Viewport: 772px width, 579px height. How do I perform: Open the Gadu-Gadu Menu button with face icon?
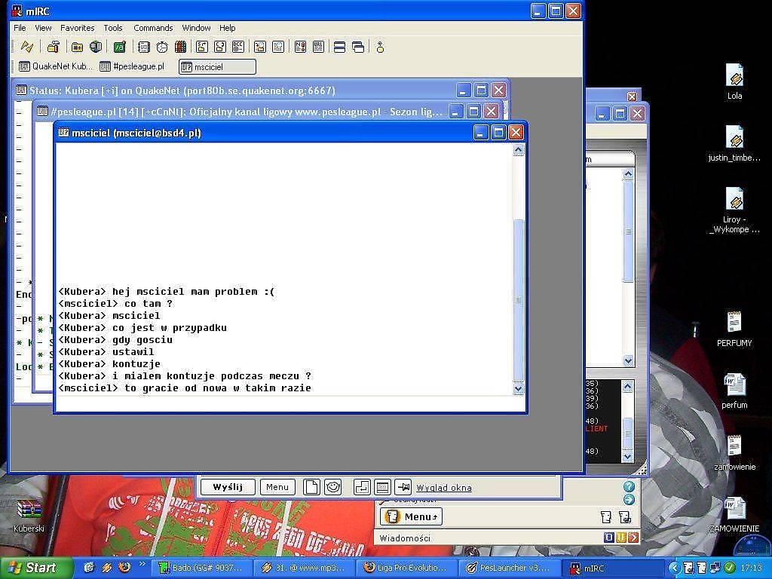(x=411, y=516)
